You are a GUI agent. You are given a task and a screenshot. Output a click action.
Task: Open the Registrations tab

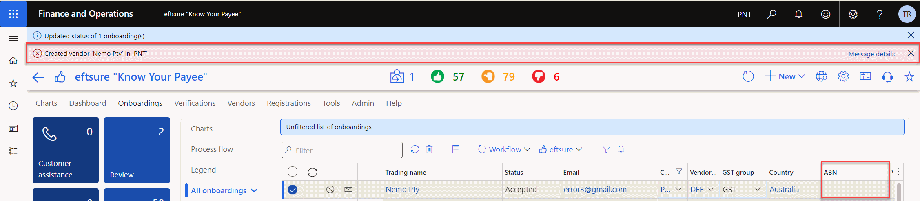click(x=289, y=103)
